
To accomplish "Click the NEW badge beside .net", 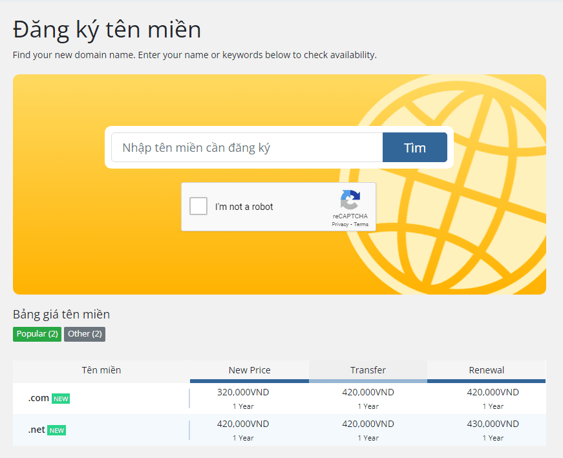I will pyautogui.click(x=57, y=430).
